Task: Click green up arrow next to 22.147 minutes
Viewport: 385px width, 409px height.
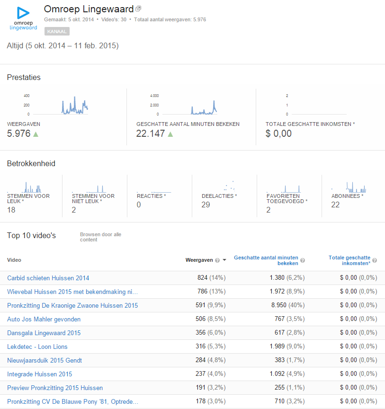Action: click(x=170, y=134)
